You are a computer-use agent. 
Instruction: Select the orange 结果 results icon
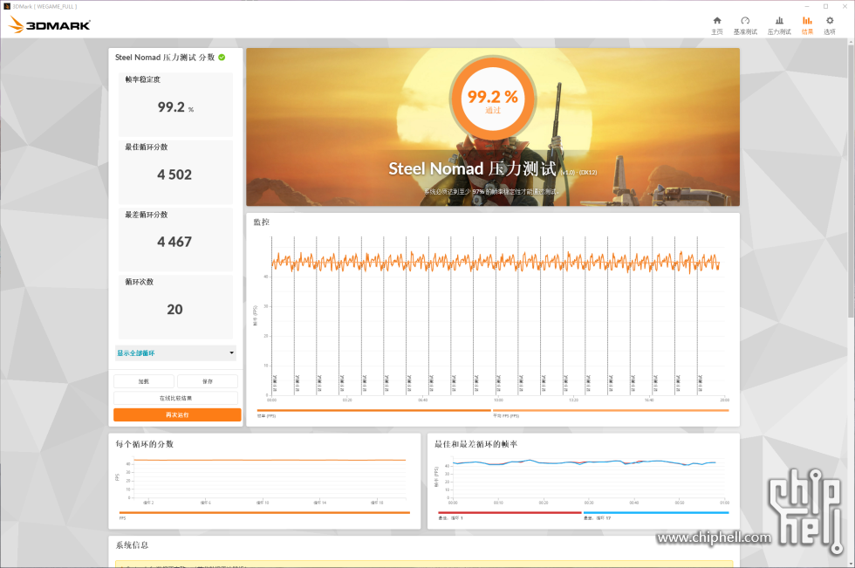click(x=807, y=25)
